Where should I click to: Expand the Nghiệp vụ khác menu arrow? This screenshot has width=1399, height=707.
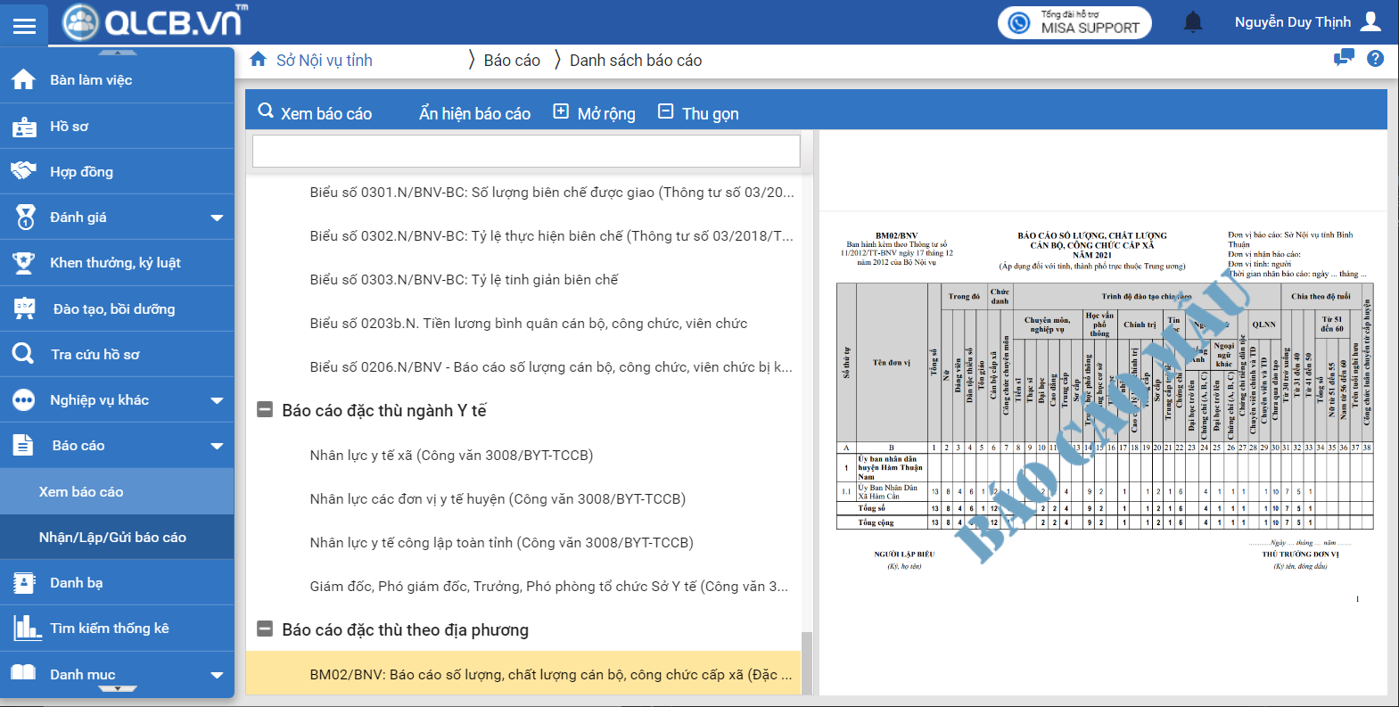[x=217, y=400]
